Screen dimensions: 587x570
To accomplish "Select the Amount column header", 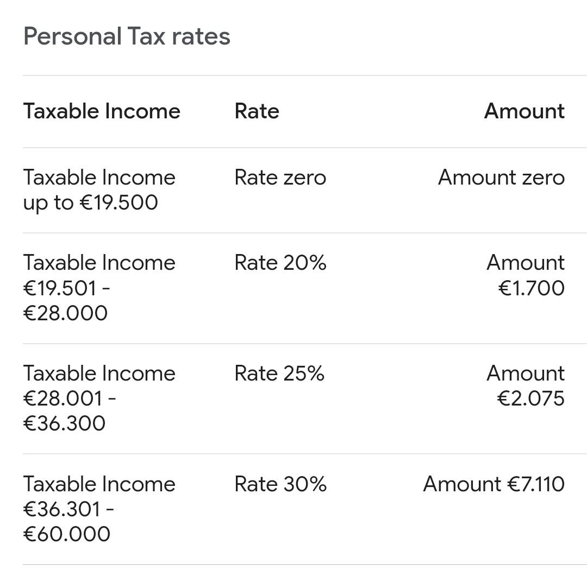I will click(524, 111).
